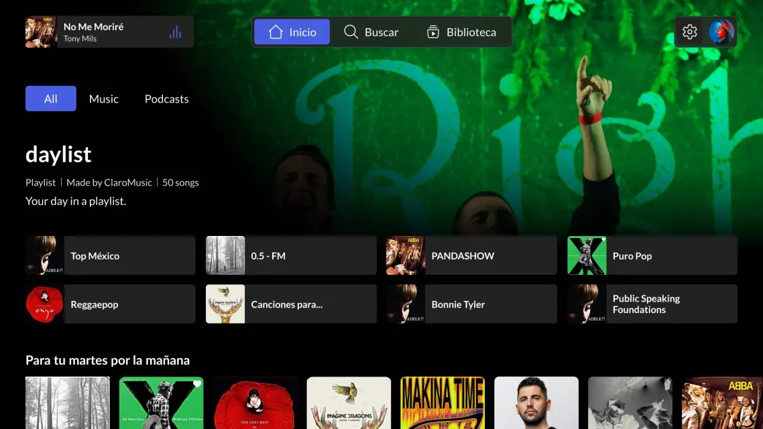
Task: Click the library icon in Biblioteca
Action: [433, 32]
